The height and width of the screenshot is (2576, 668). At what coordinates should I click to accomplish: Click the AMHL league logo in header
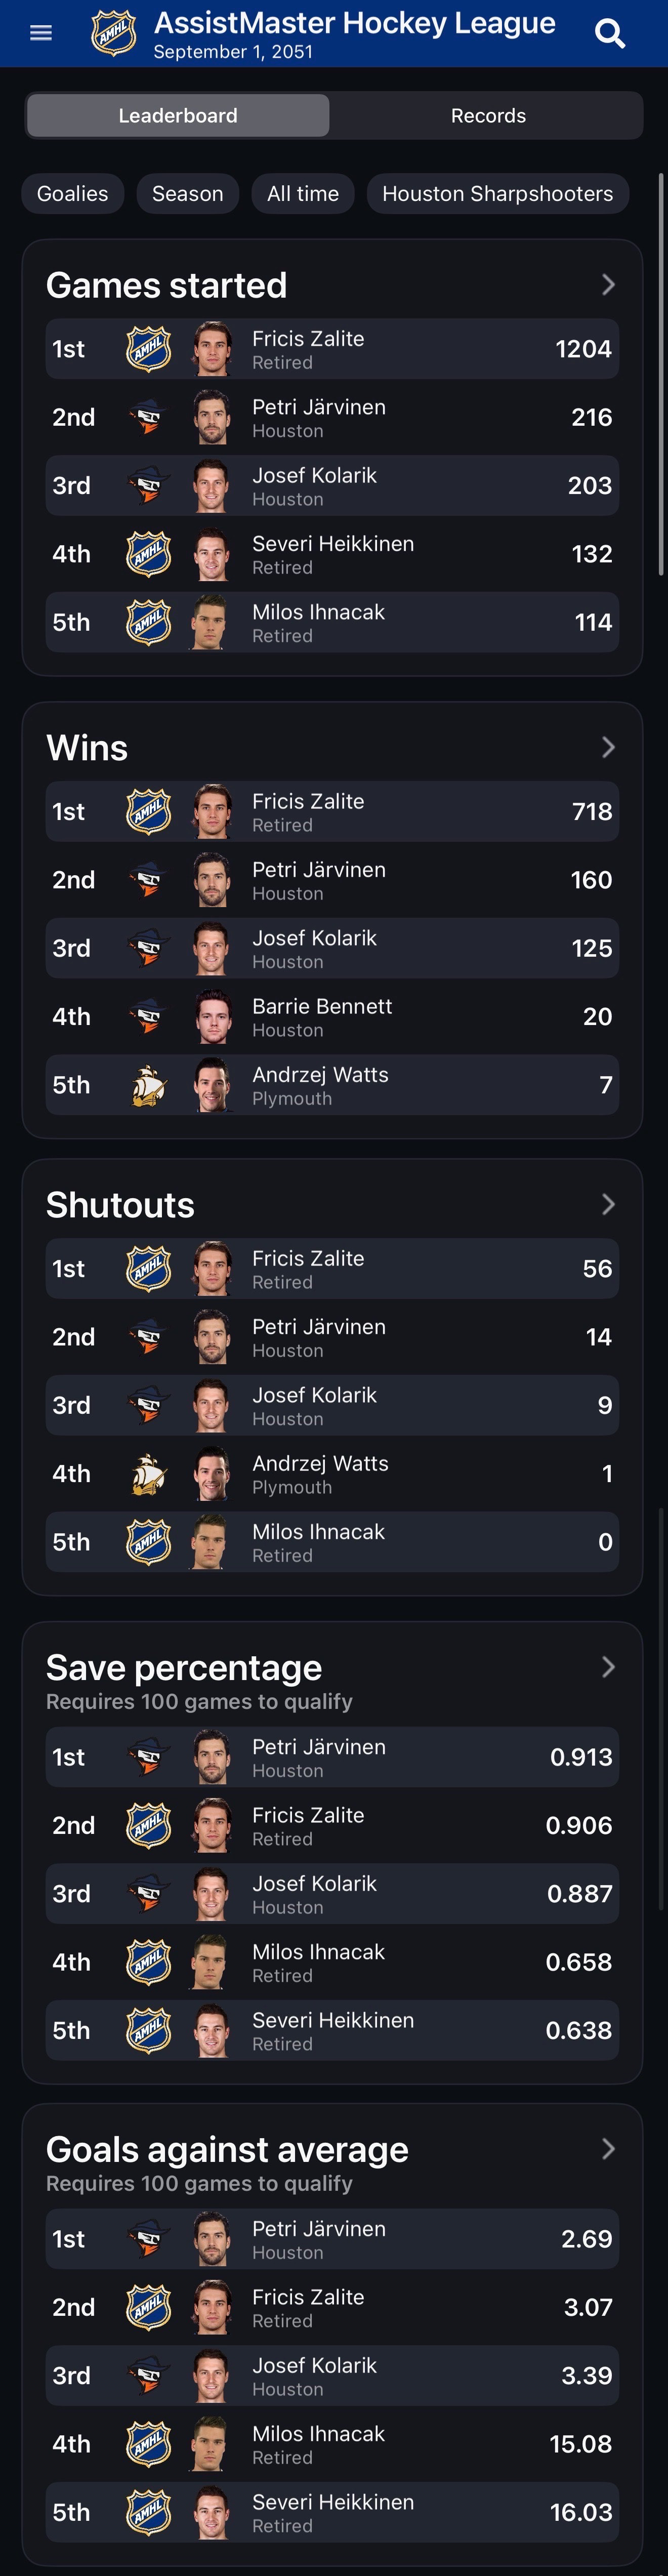tap(113, 33)
